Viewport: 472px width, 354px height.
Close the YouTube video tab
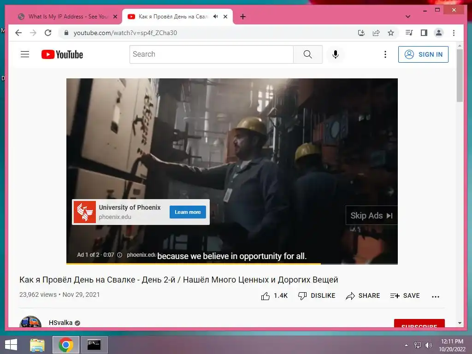225,17
